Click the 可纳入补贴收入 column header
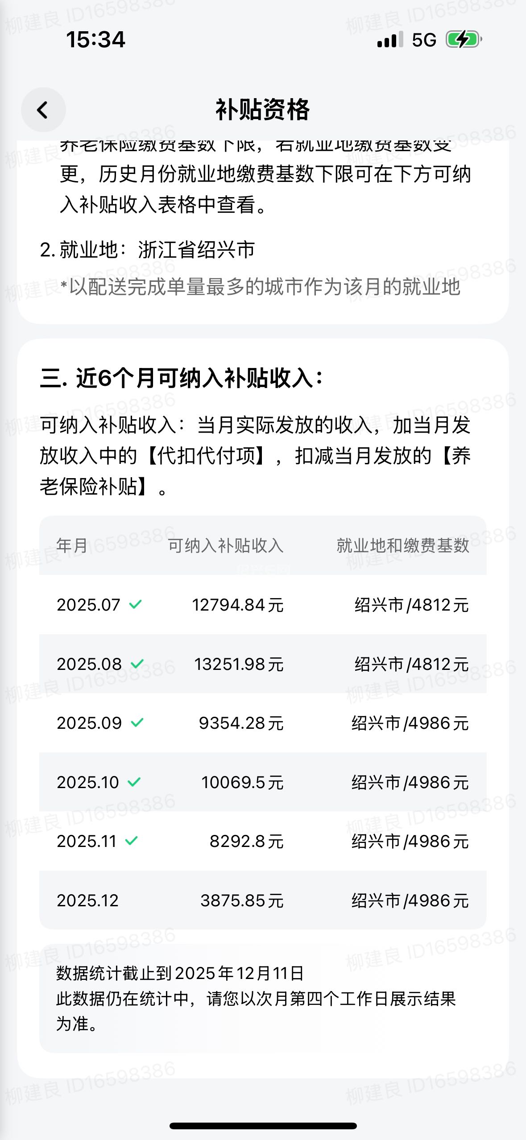 coord(225,545)
